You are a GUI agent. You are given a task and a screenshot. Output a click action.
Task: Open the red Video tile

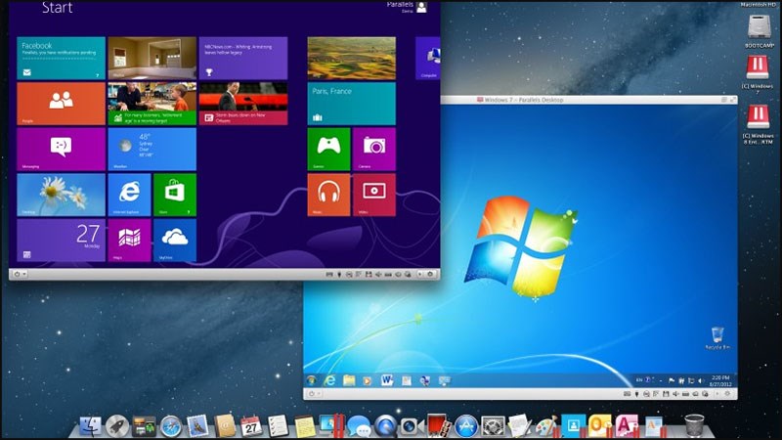click(374, 195)
